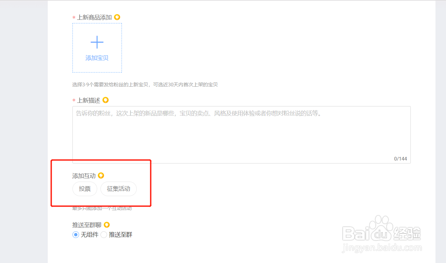Click the 推送至群聊 section label
The width and height of the screenshot is (446, 263).
[87, 225]
